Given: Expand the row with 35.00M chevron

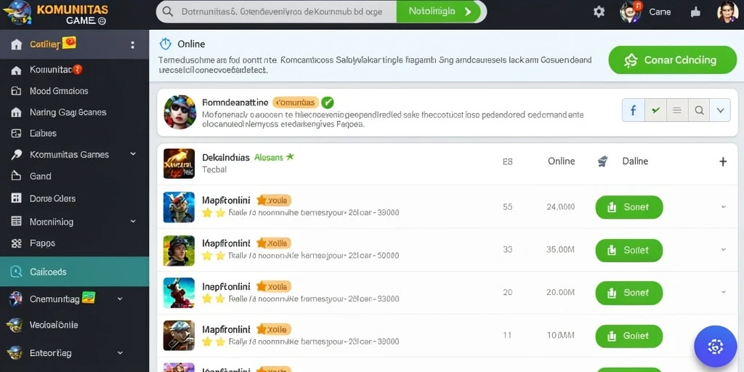Looking at the screenshot, I should [723, 250].
